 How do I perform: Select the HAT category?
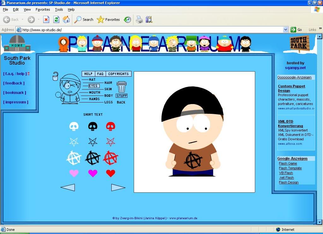pyautogui.click(x=92, y=79)
